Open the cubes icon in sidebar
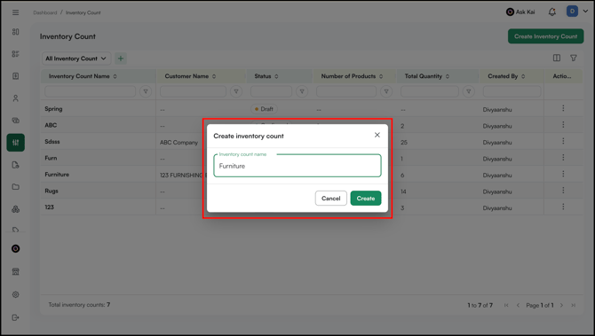Viewport: 595px width, 336px height. (x=16, y=209)
